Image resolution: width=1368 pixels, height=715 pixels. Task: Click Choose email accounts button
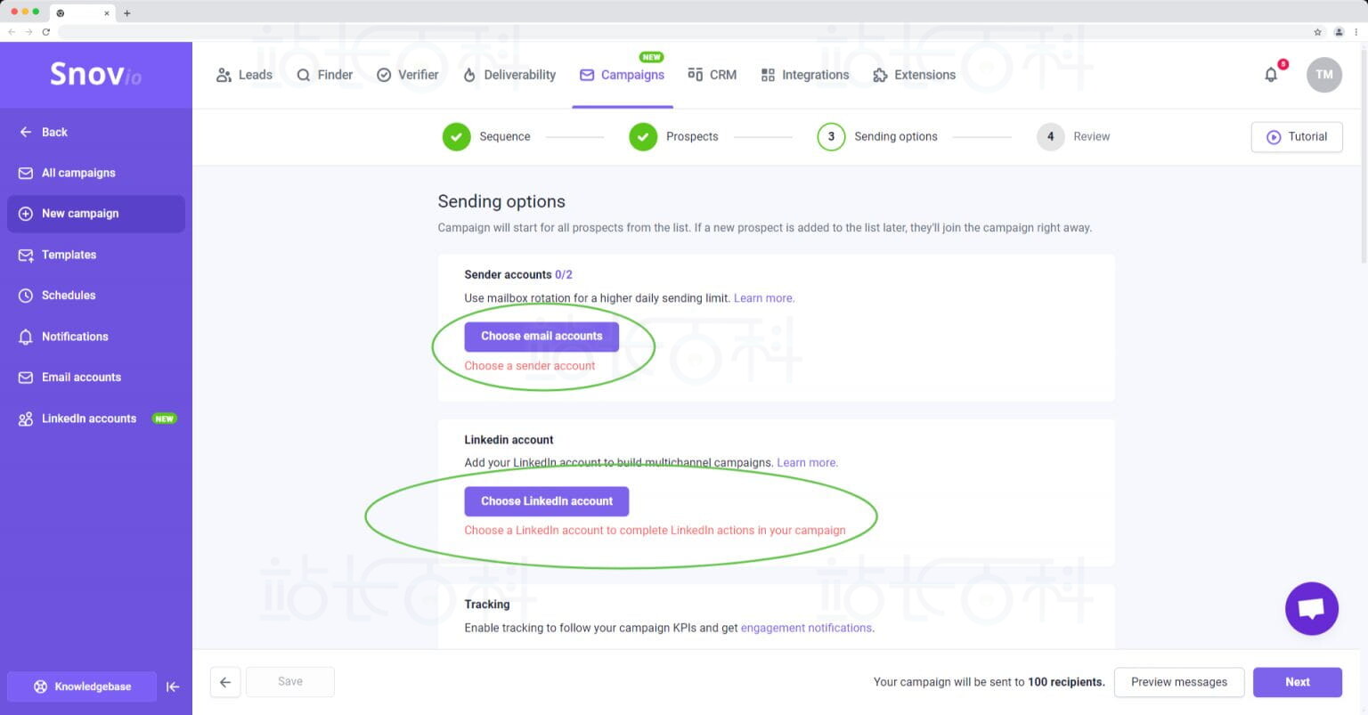pos(541,337)
